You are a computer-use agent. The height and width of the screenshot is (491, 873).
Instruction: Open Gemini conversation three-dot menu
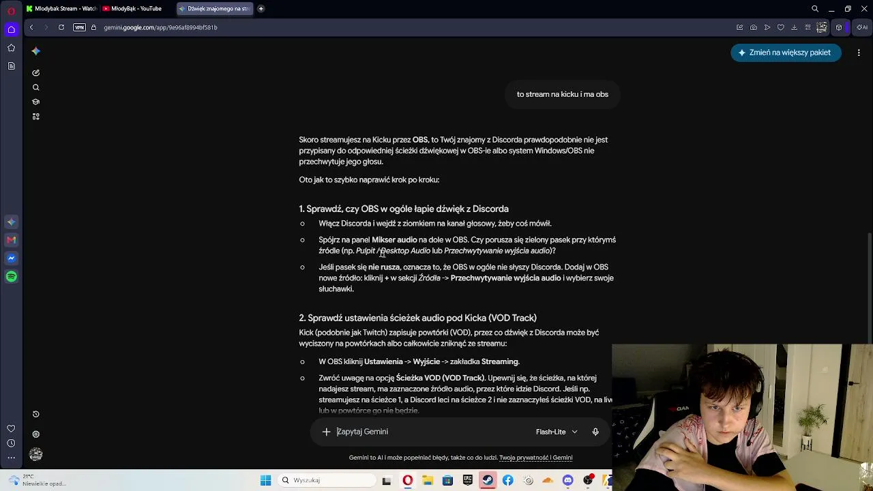[859, 53]
